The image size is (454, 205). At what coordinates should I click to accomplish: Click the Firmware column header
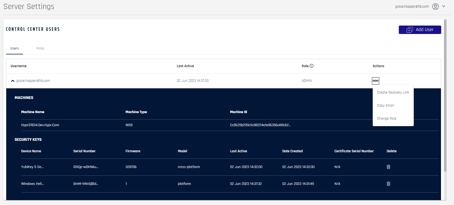point(133,151)
